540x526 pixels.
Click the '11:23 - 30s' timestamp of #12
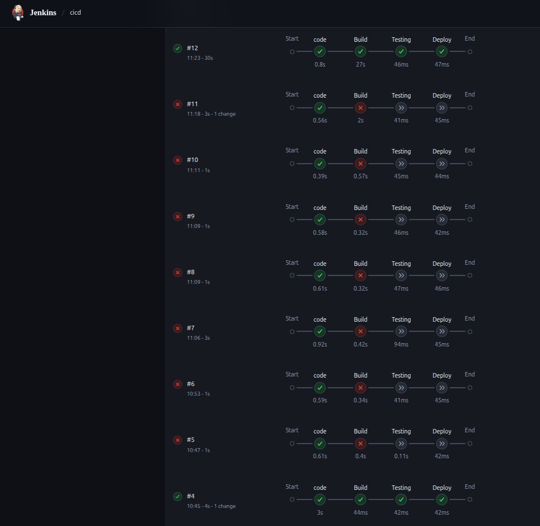(200, 58)
